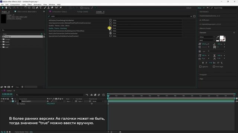Viewport: 238px width, 133px height.
Task: Select the Rotation tool in toolbar
Action: [26, 8]
